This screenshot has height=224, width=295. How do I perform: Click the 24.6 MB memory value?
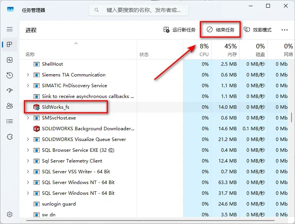(x=228, y=204)
